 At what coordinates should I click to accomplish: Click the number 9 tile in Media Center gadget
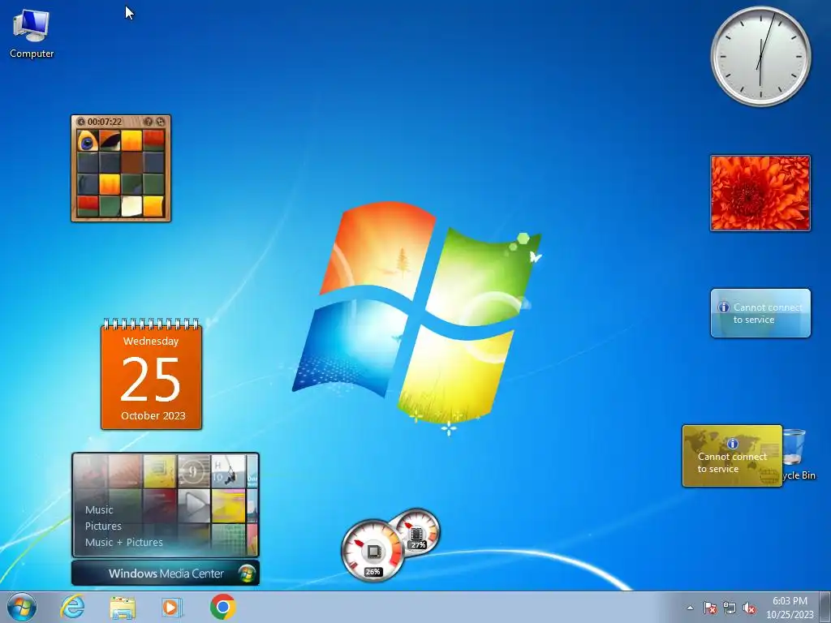coord(193,471)
